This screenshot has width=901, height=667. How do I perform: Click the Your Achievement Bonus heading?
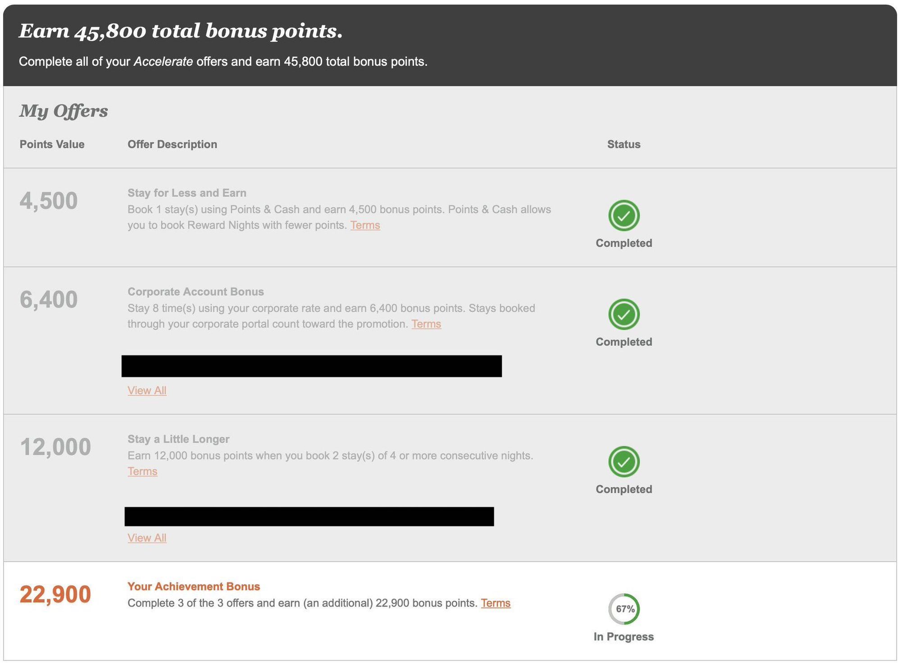pyautogui.click(x=194, y=586)
